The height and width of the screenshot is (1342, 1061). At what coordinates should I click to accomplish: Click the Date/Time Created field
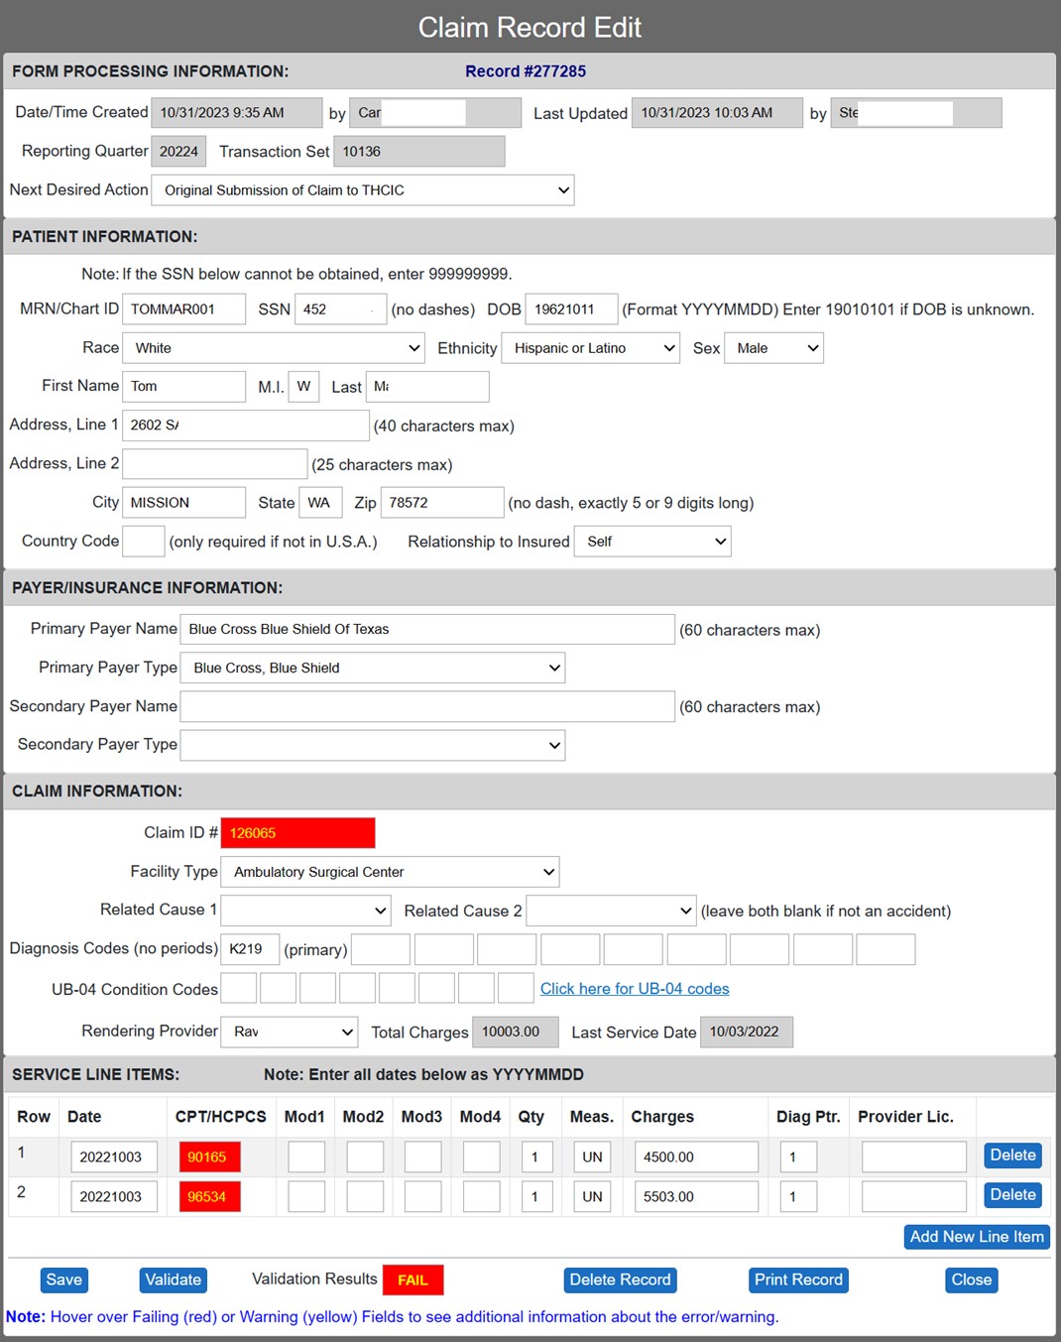point(236,113)
